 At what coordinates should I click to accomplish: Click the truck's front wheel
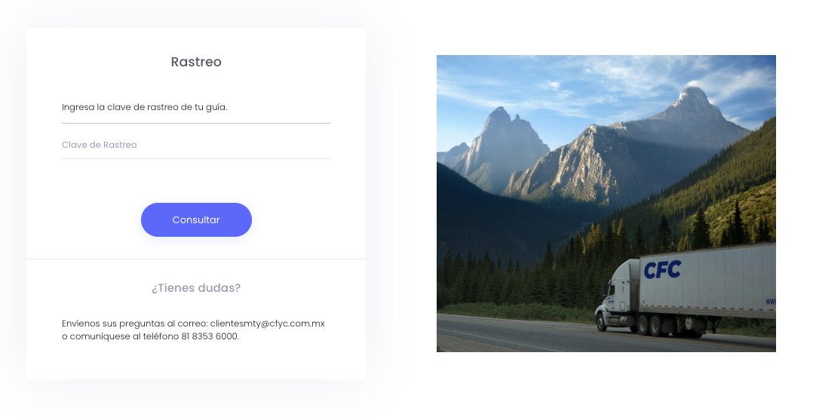[602, 323]
